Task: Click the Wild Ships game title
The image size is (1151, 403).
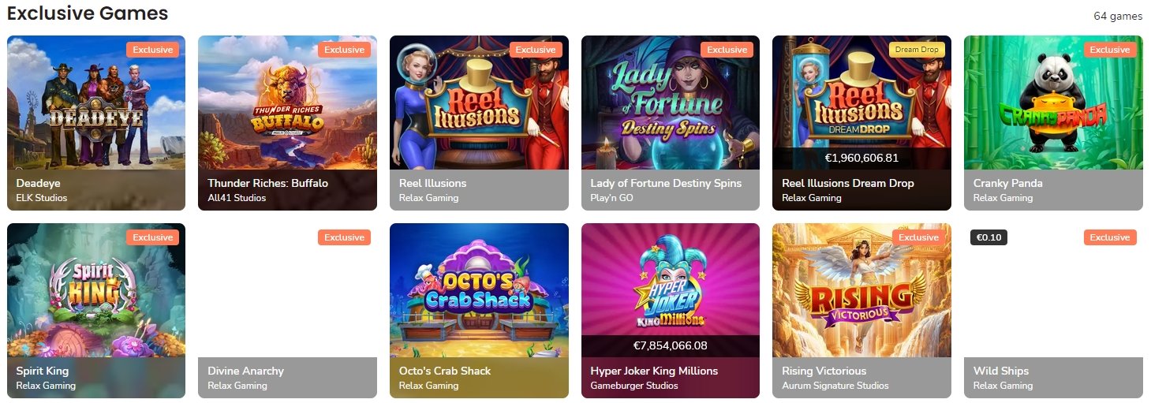Action: point(1001,371)
